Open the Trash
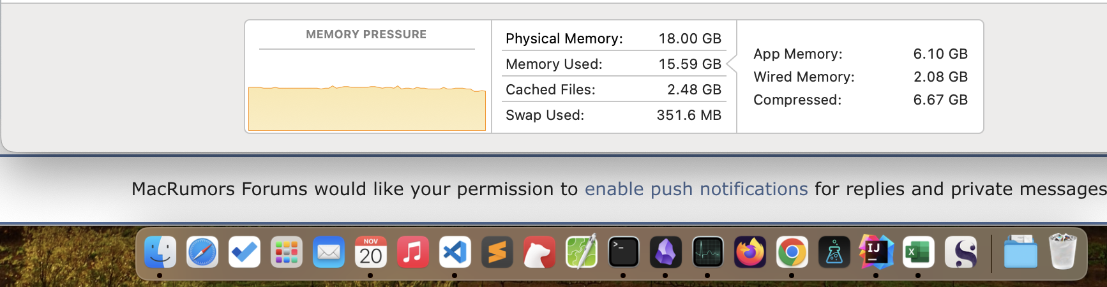The height and width of the screenshot is (287, 1107). pyautogui.click(x=1062, y=253)
